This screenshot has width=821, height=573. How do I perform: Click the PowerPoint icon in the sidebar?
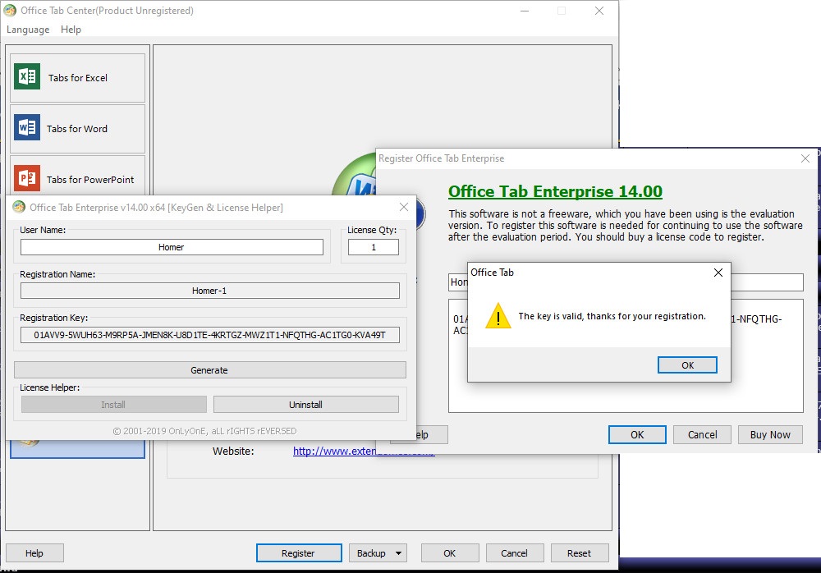point(27,178)
